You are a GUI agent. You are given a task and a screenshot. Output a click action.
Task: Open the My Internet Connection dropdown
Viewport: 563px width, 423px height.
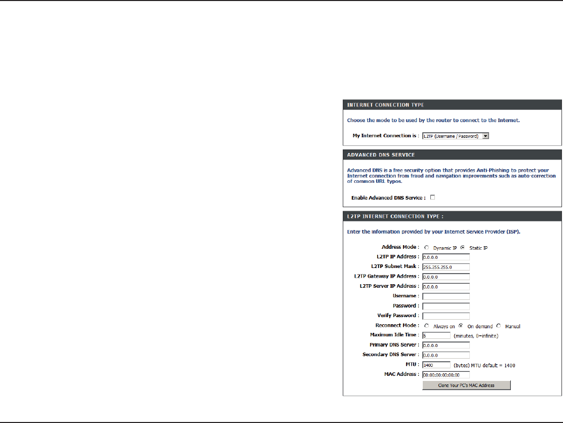tap(455, 136)
